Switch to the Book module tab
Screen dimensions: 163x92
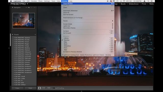tap(123, 4)
